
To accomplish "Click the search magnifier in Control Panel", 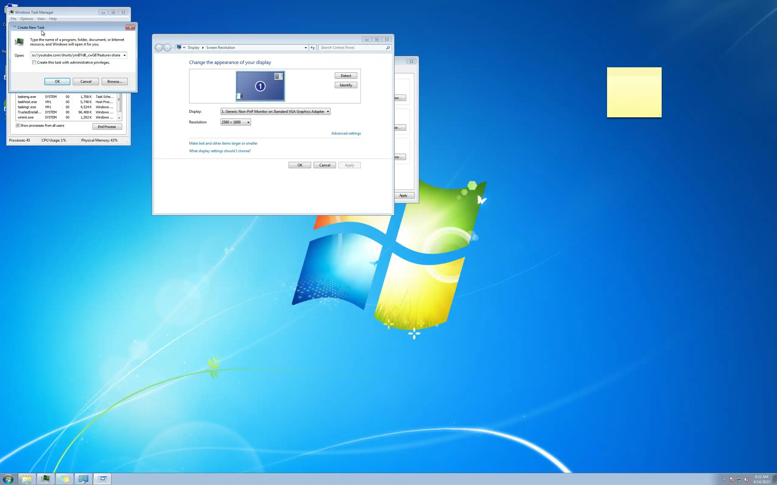I will click(x=388, y=48).
